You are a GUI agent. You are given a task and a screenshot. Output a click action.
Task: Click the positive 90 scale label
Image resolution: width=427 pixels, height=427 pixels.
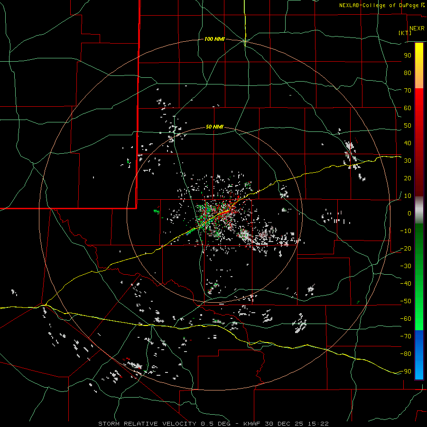point(408,56)
